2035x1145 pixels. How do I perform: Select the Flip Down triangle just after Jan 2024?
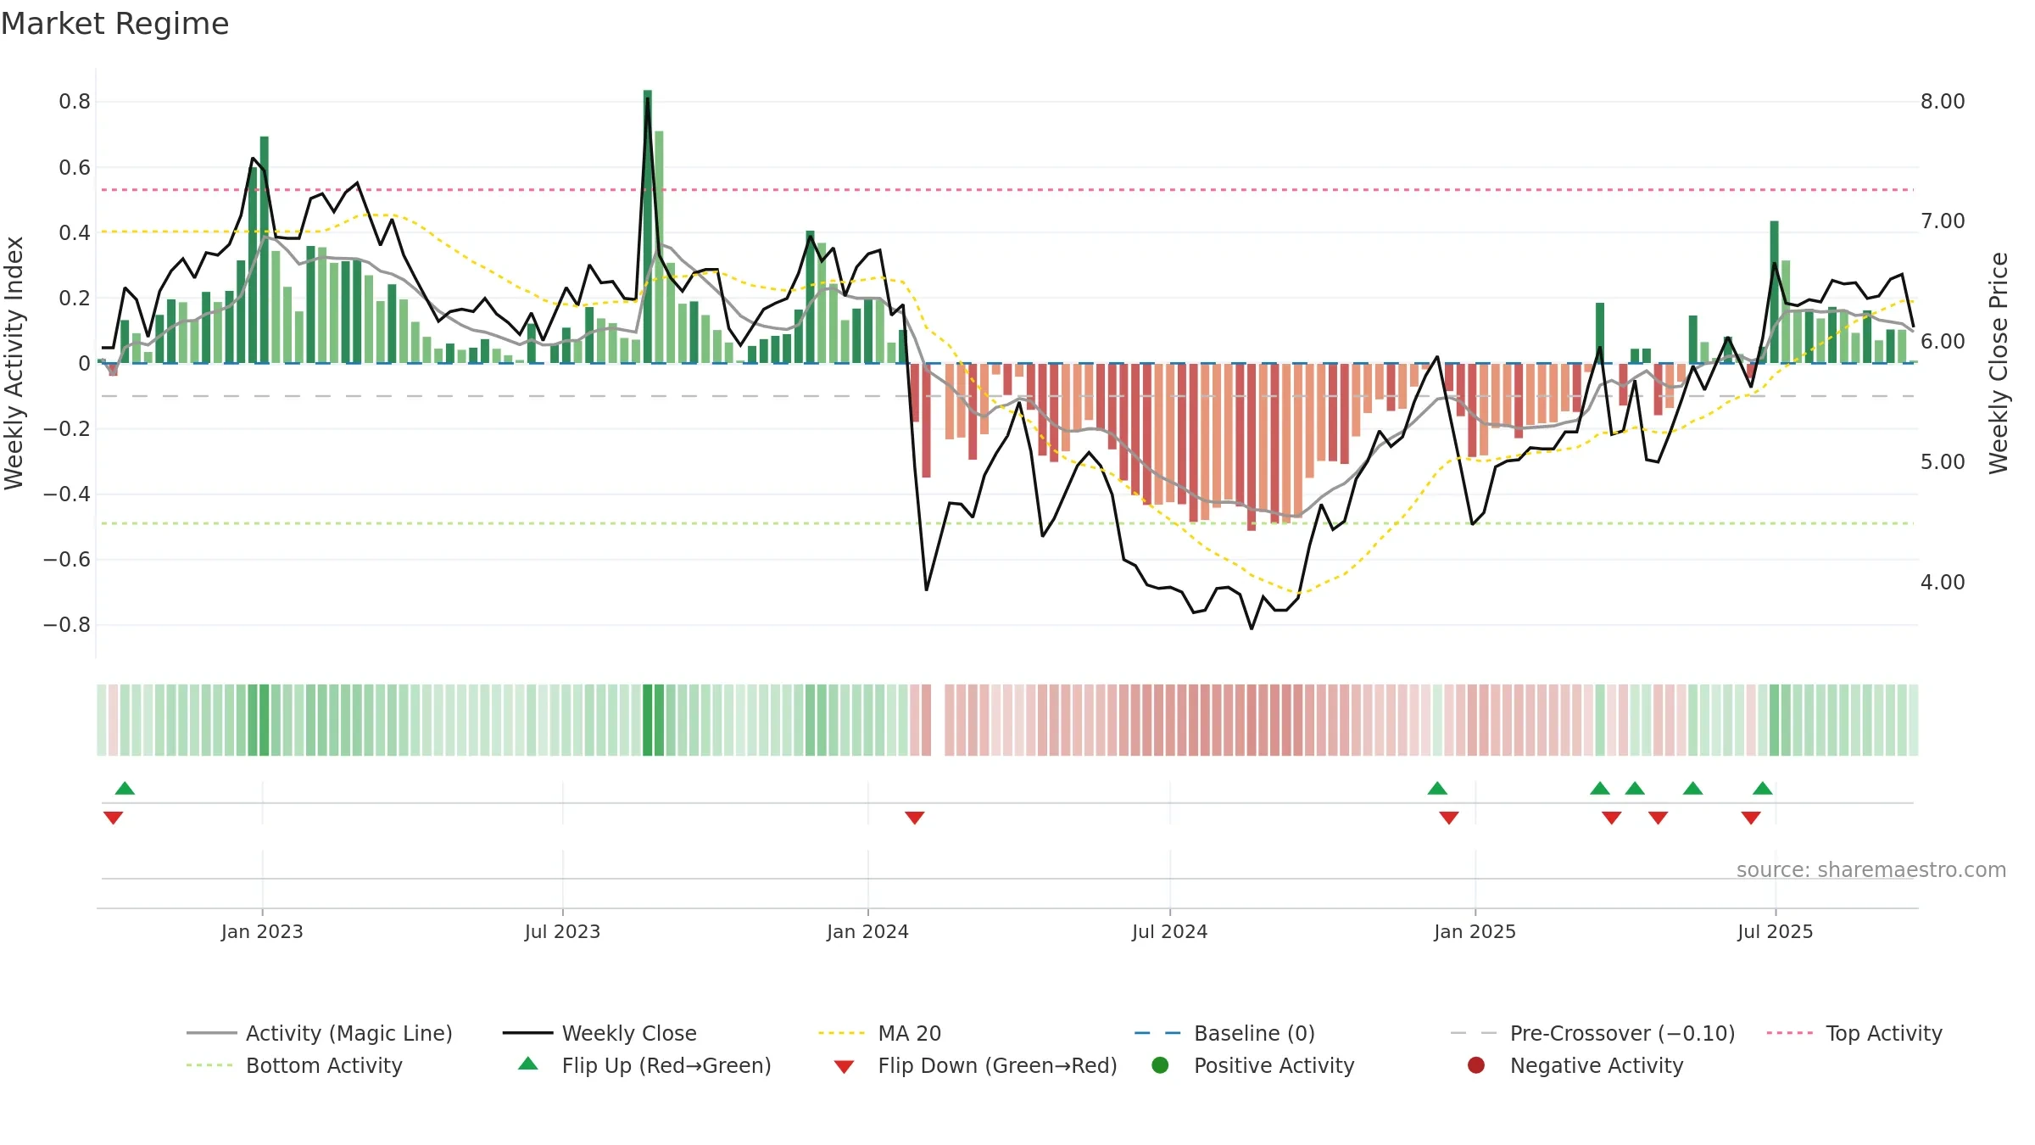[915, 818]
